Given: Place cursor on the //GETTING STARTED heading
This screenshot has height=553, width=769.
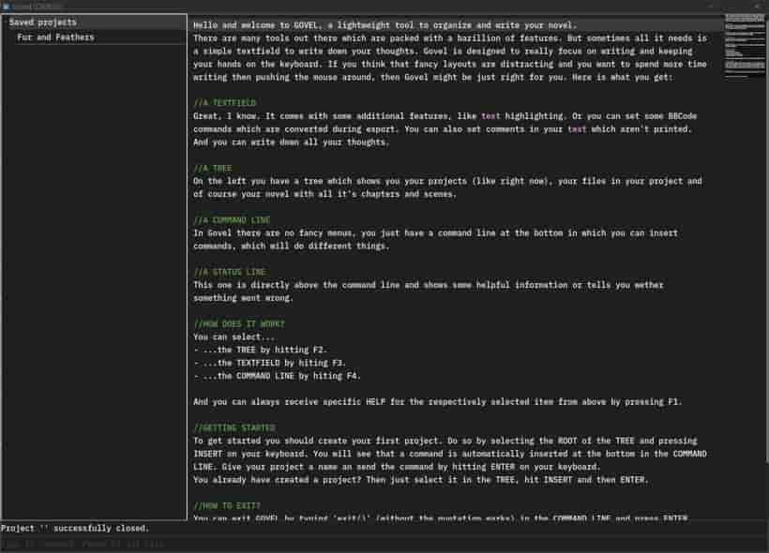Looking at the screenshot, I should pos(234,427).
